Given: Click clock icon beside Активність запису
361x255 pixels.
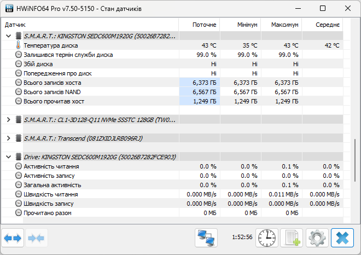Looking at the screenshot, I should click(x=19, y=176).
